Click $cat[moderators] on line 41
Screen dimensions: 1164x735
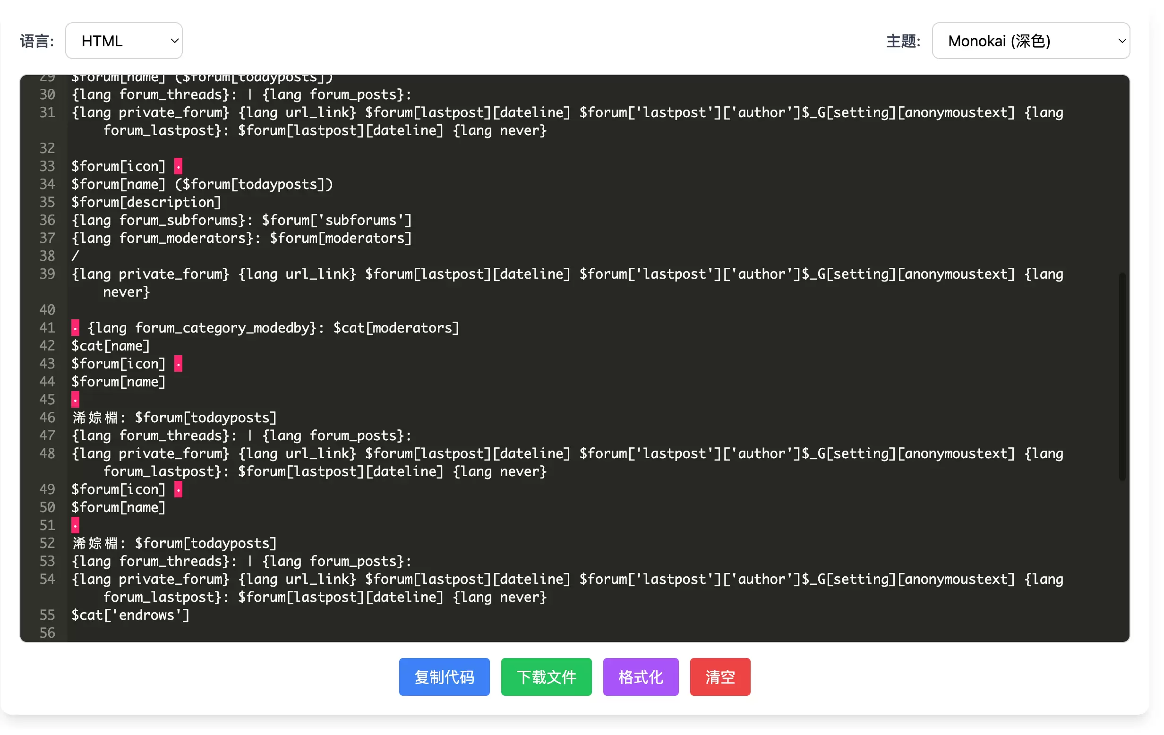pos(396,328)
